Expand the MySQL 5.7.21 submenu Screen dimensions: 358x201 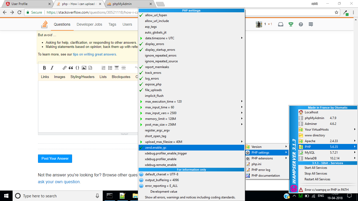pyautogui.click(x=328, y=153)
